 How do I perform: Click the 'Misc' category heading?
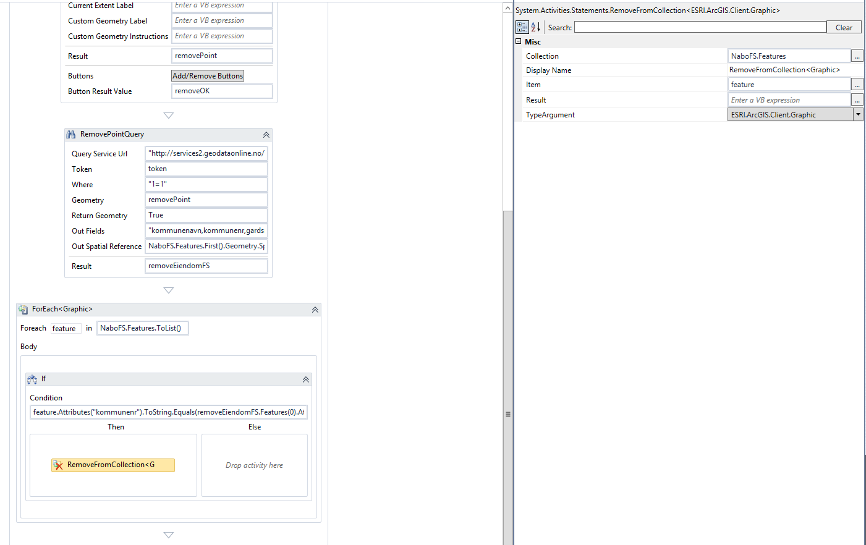coord(533,42)
